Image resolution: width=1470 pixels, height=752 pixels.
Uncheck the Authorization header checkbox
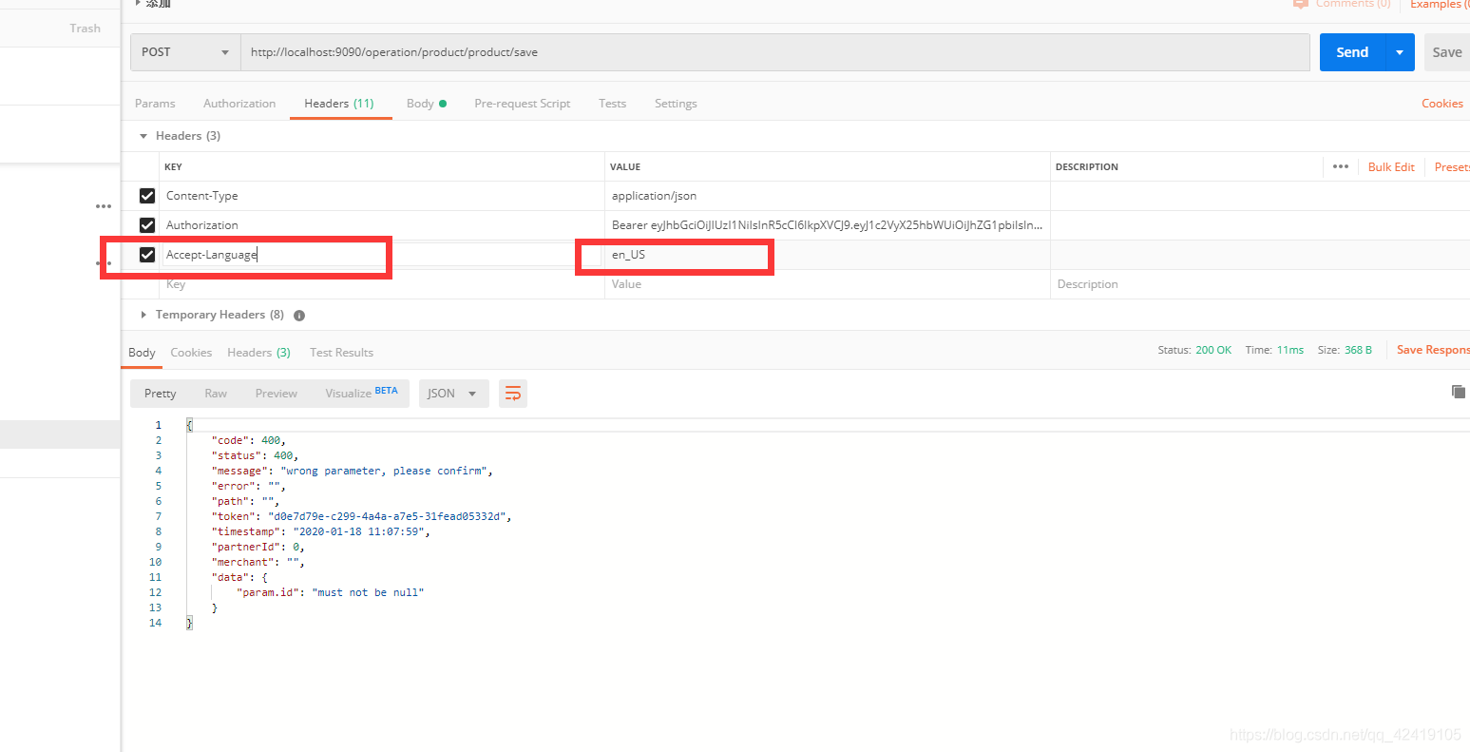tap(147, 225)
